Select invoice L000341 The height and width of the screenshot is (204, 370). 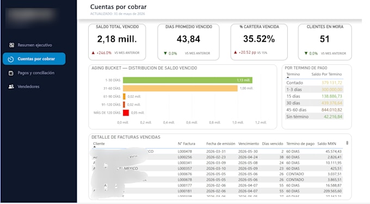pos(185,163)
